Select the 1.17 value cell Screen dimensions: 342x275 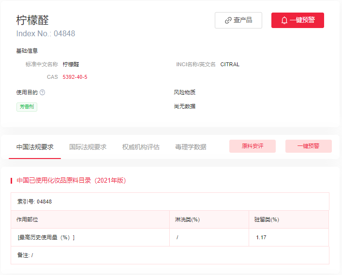[x=261, y=237]
